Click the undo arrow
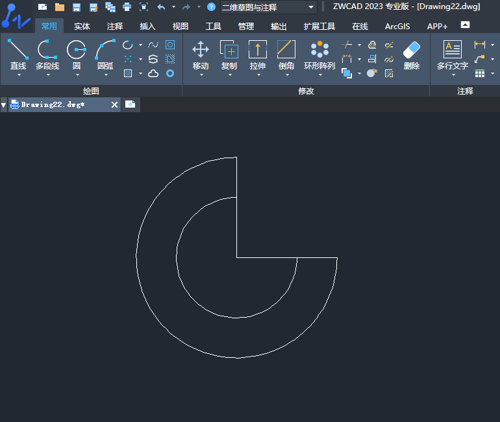Screen dimensions: 500x422 [161, 6]
